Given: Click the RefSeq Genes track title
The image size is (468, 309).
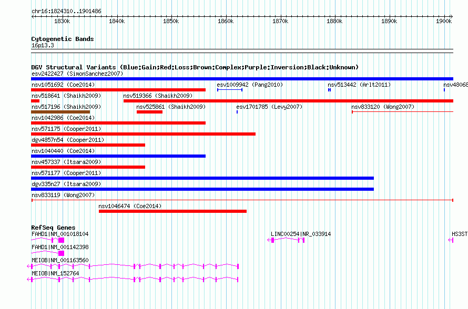Looking at the screenshot, I should pos(53,228).
